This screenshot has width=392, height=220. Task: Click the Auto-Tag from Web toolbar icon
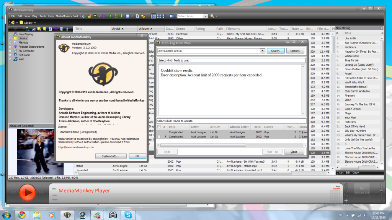(143, 16)
